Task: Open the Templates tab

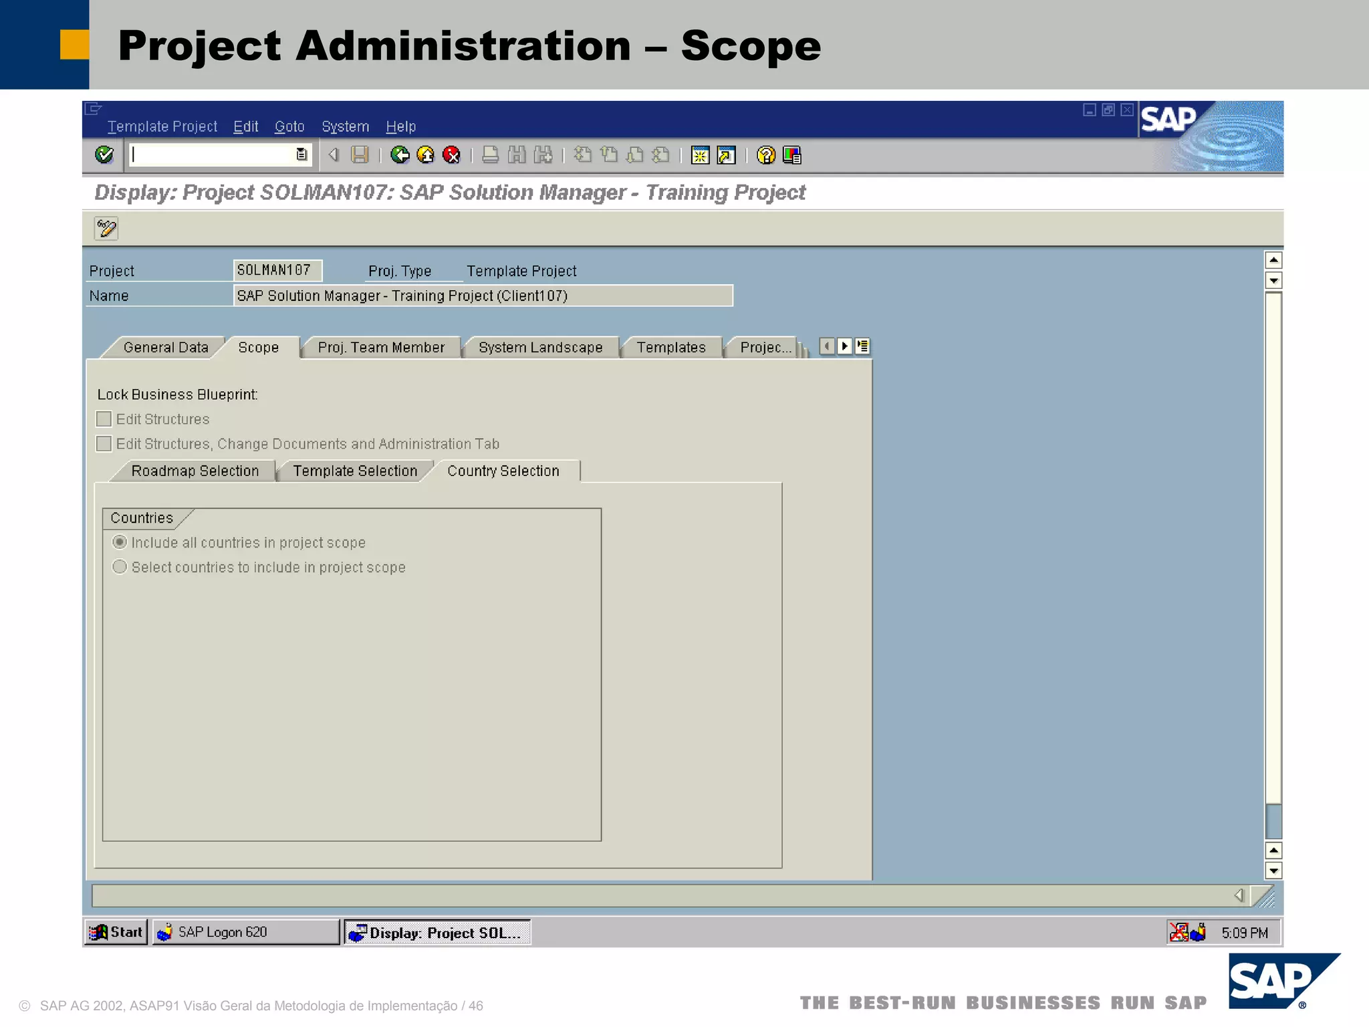Action: point(671,348)
